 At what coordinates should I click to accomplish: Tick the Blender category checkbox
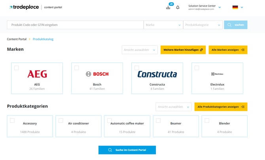click(x=207, y=121)
